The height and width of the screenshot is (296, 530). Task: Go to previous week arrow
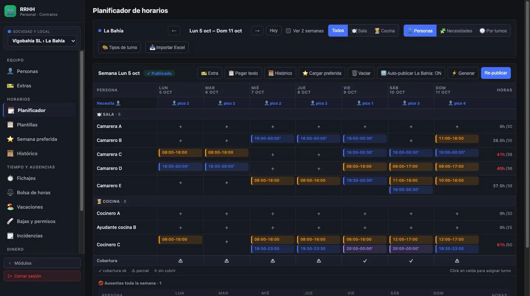174,31
